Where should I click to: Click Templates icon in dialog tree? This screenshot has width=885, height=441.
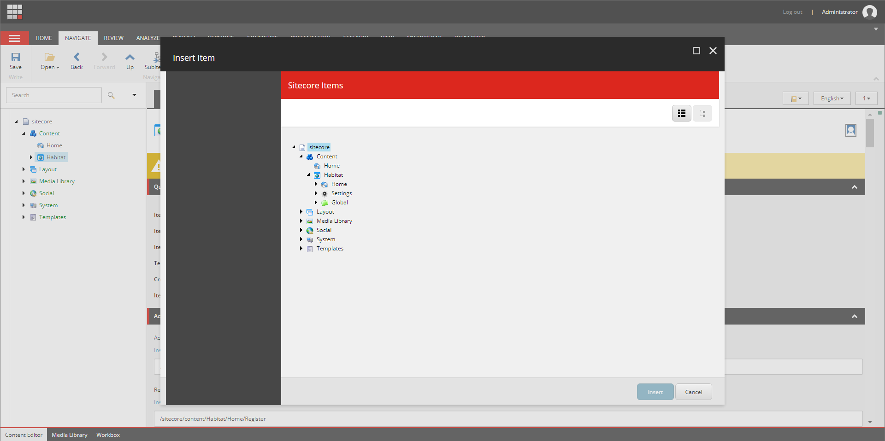[x=310, y=249]
